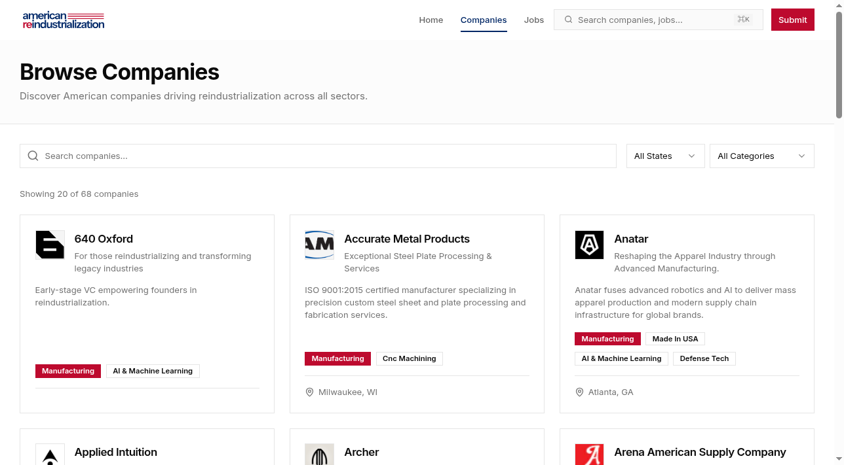Open the 640 Oxford company logo
Screen dimensions: 844x465
tap(50, 245)
